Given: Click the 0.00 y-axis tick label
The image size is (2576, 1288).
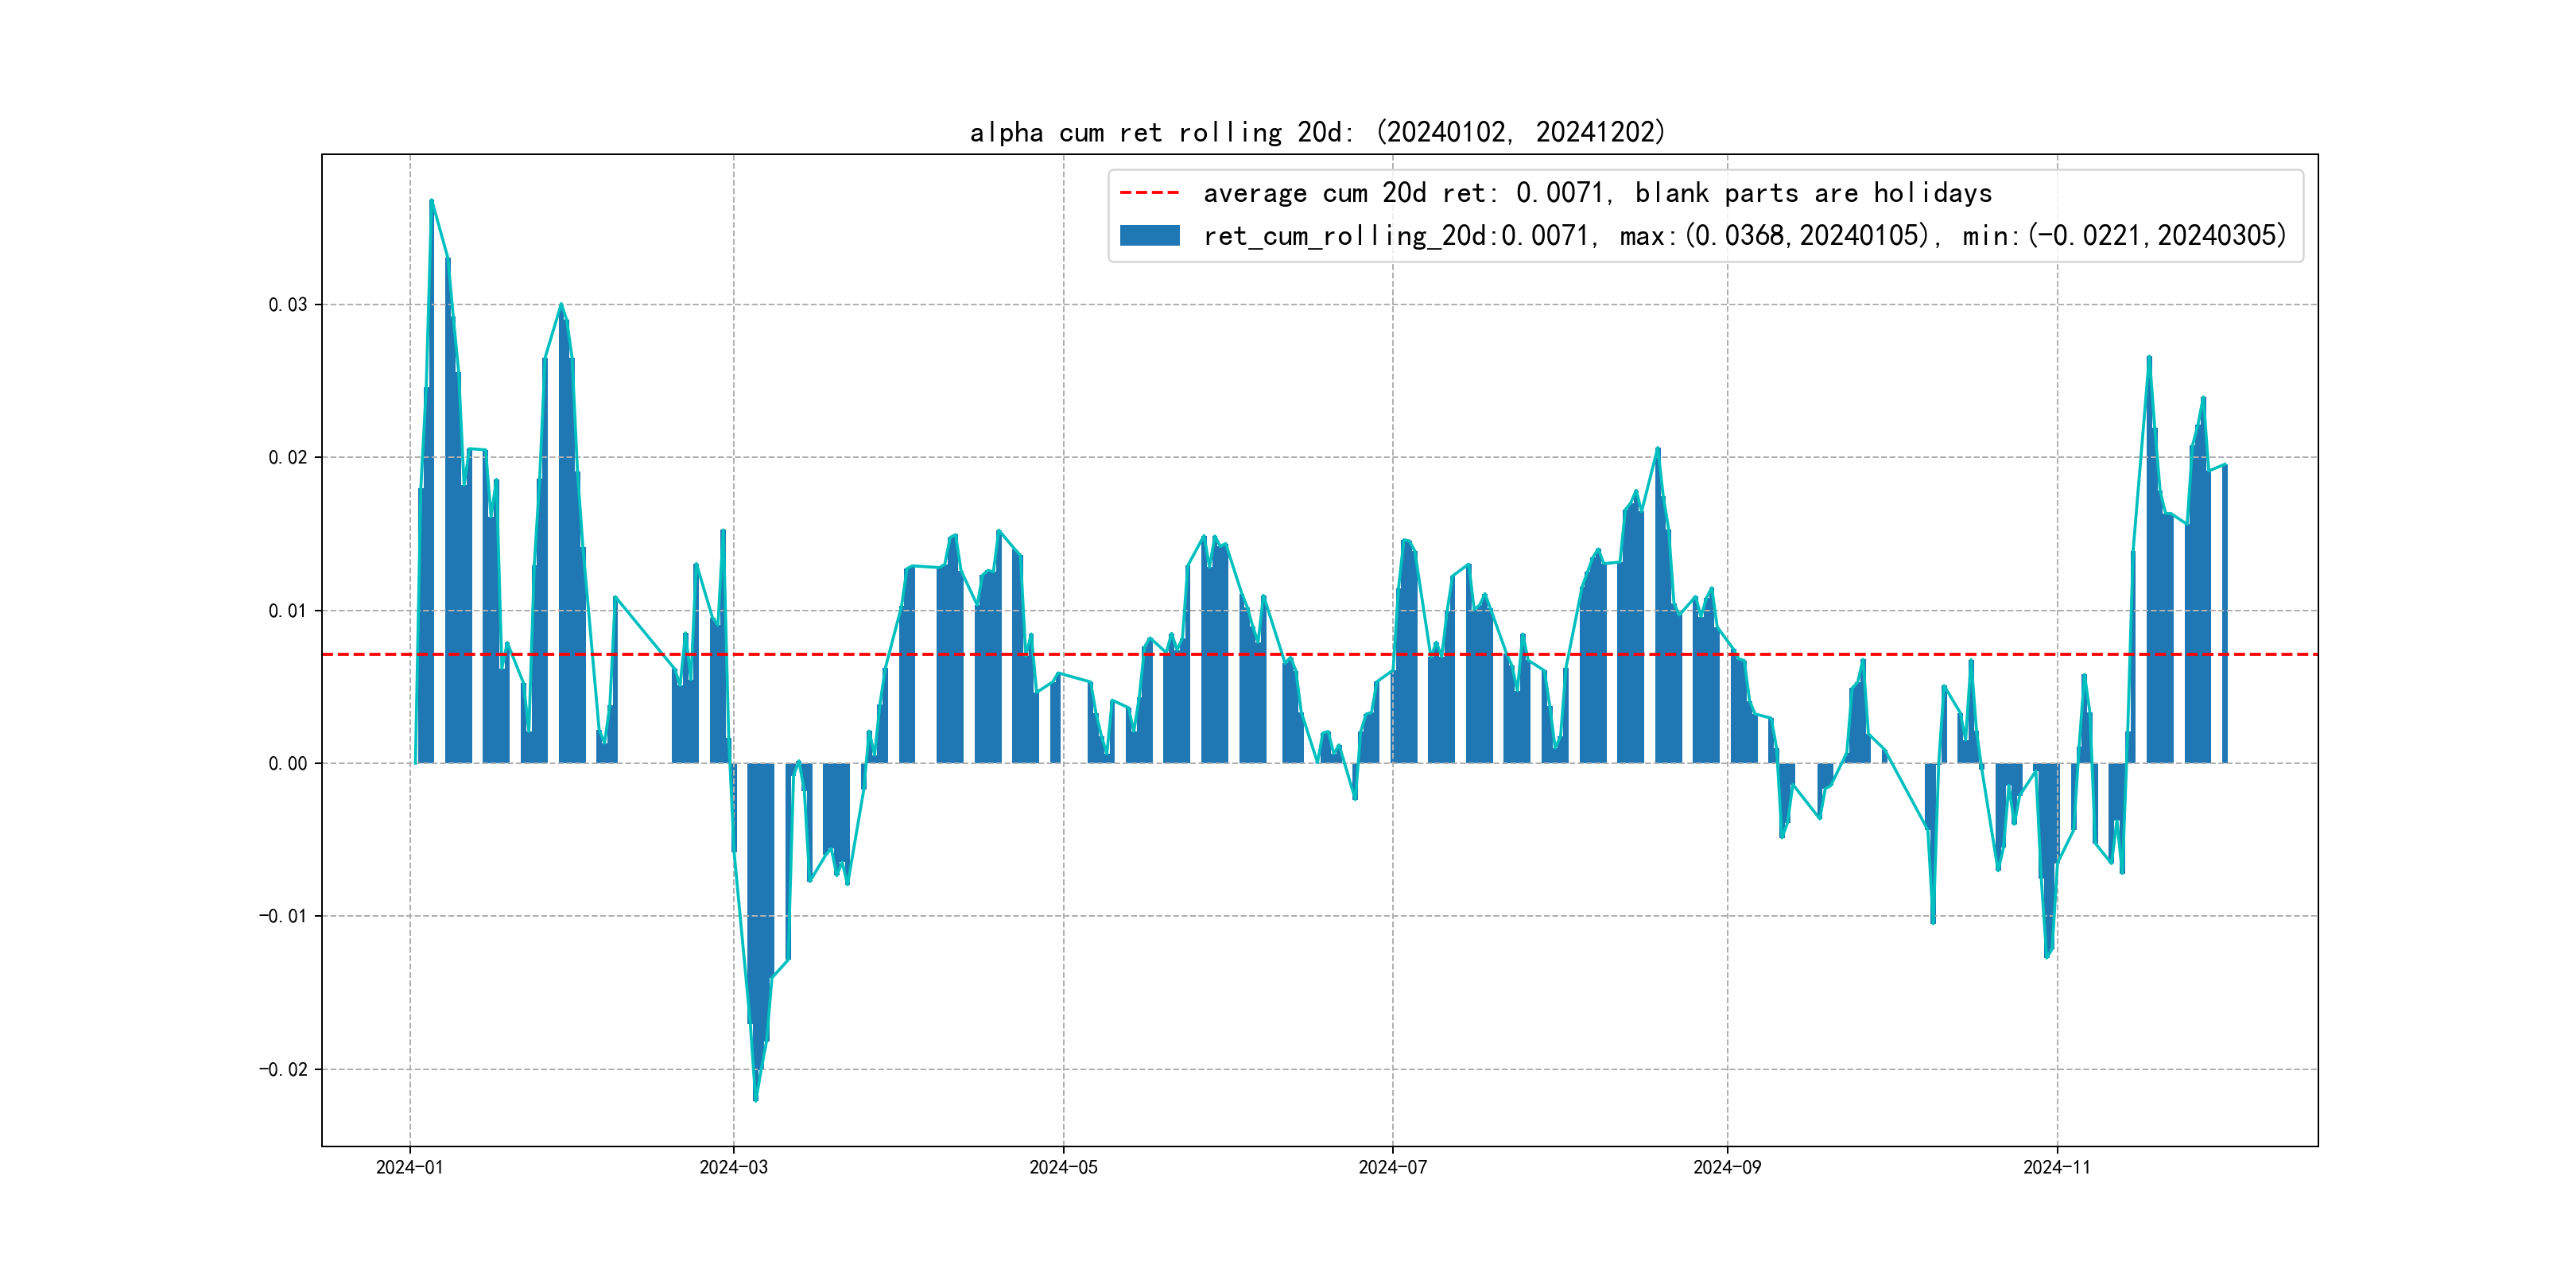Looking at the screenshot, I should tap(287, 763).
